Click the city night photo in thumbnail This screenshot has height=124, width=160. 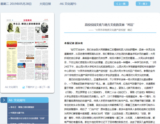pos(21,65)
